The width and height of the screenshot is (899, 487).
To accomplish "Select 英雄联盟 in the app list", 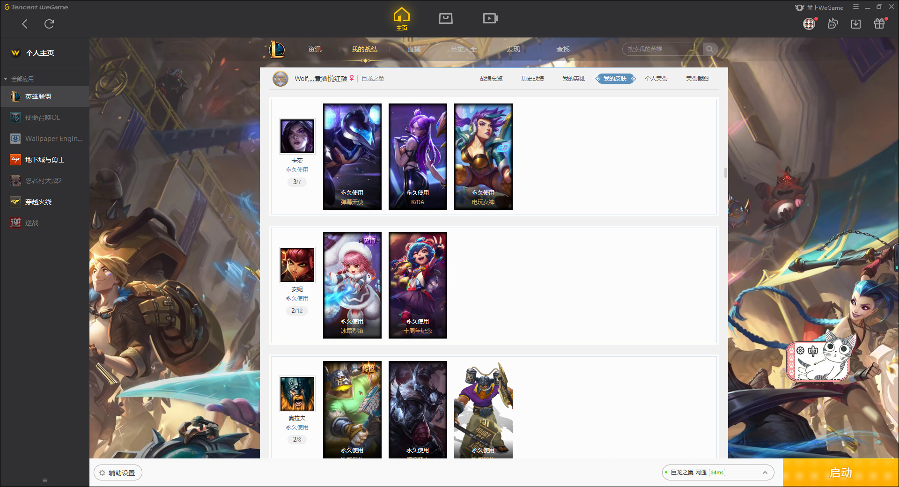I will (44, 96).
